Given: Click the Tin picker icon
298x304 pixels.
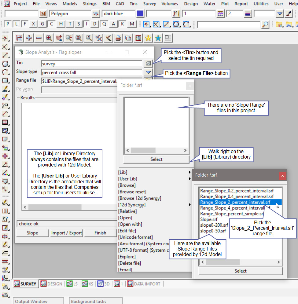Looking at the screenshot, I should pos(148,64).
